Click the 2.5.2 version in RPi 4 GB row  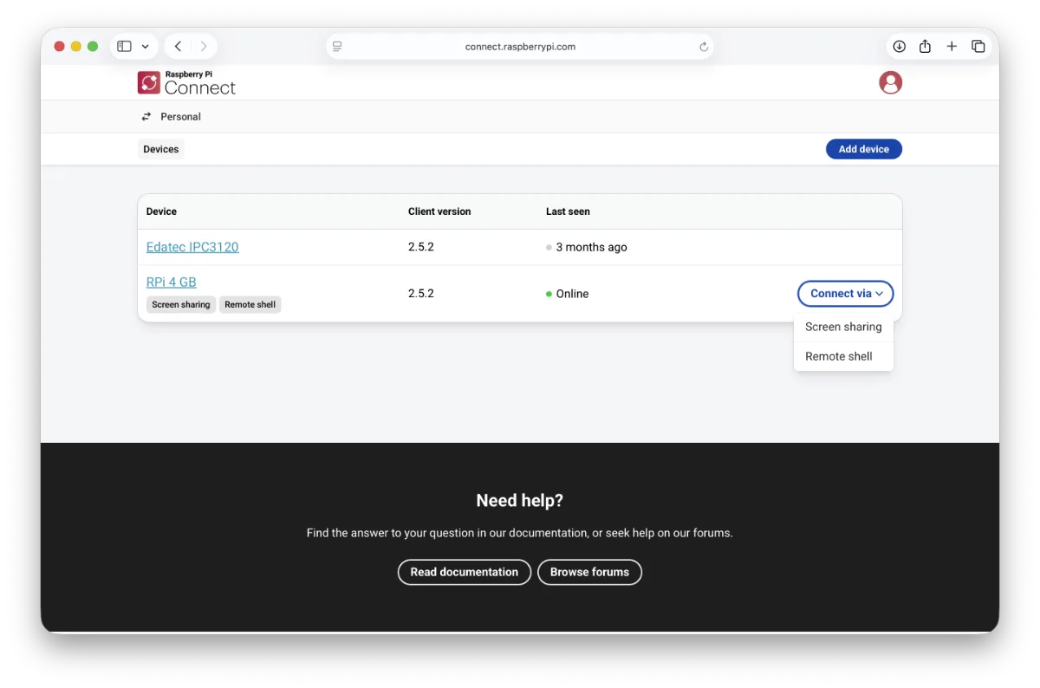[421, 294]
